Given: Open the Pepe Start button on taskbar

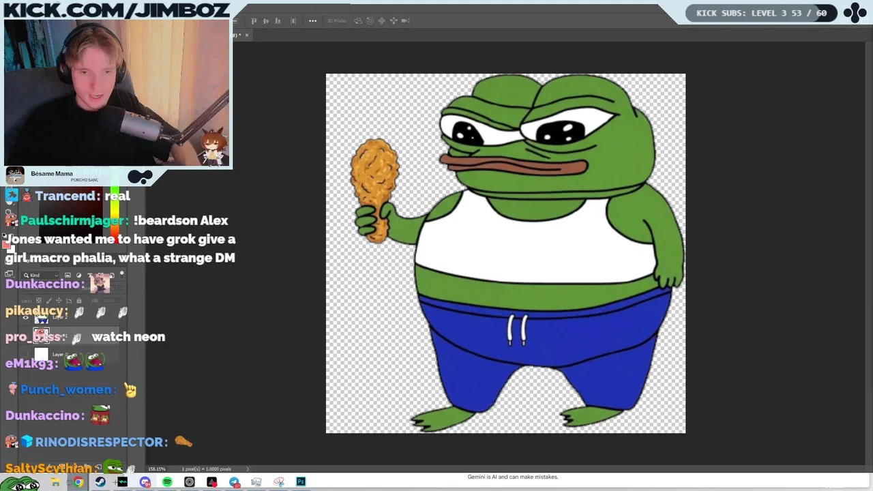Looking at the screenshot, I should pyautogui.click(x=20, y=482).
